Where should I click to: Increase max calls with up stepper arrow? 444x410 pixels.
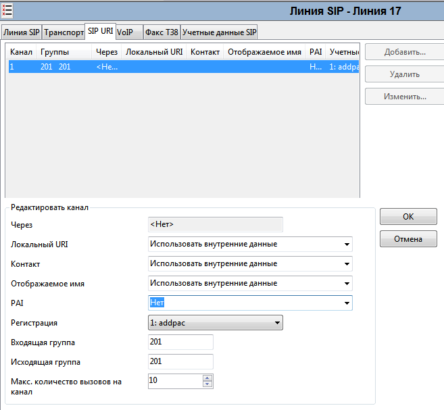(207, 378)
